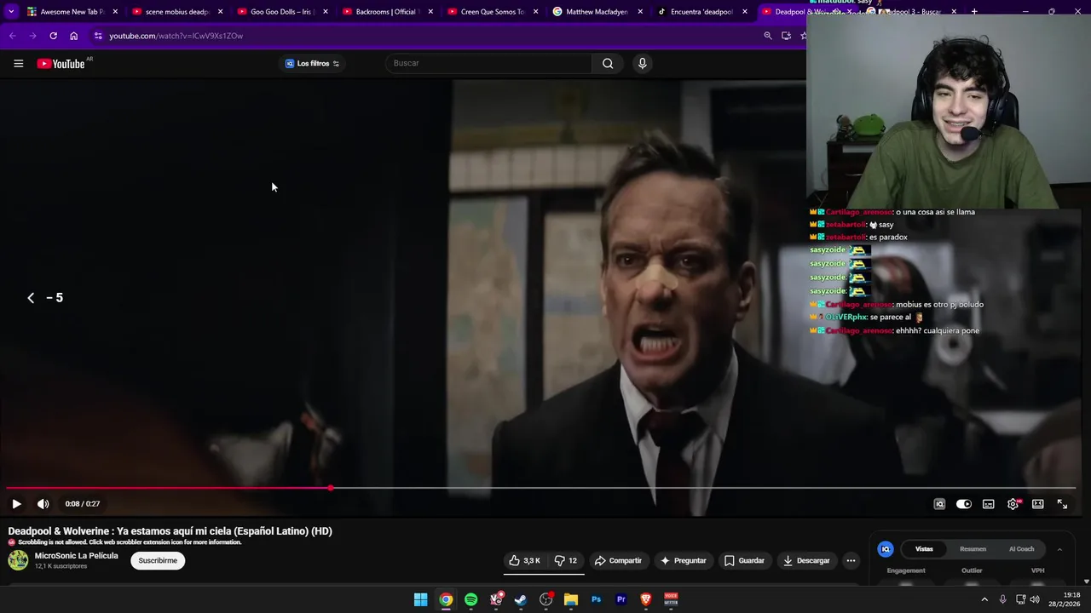The image size is (1091, 613).
Task: Click install/cast icon in address bar
Action: coord(786,36)
